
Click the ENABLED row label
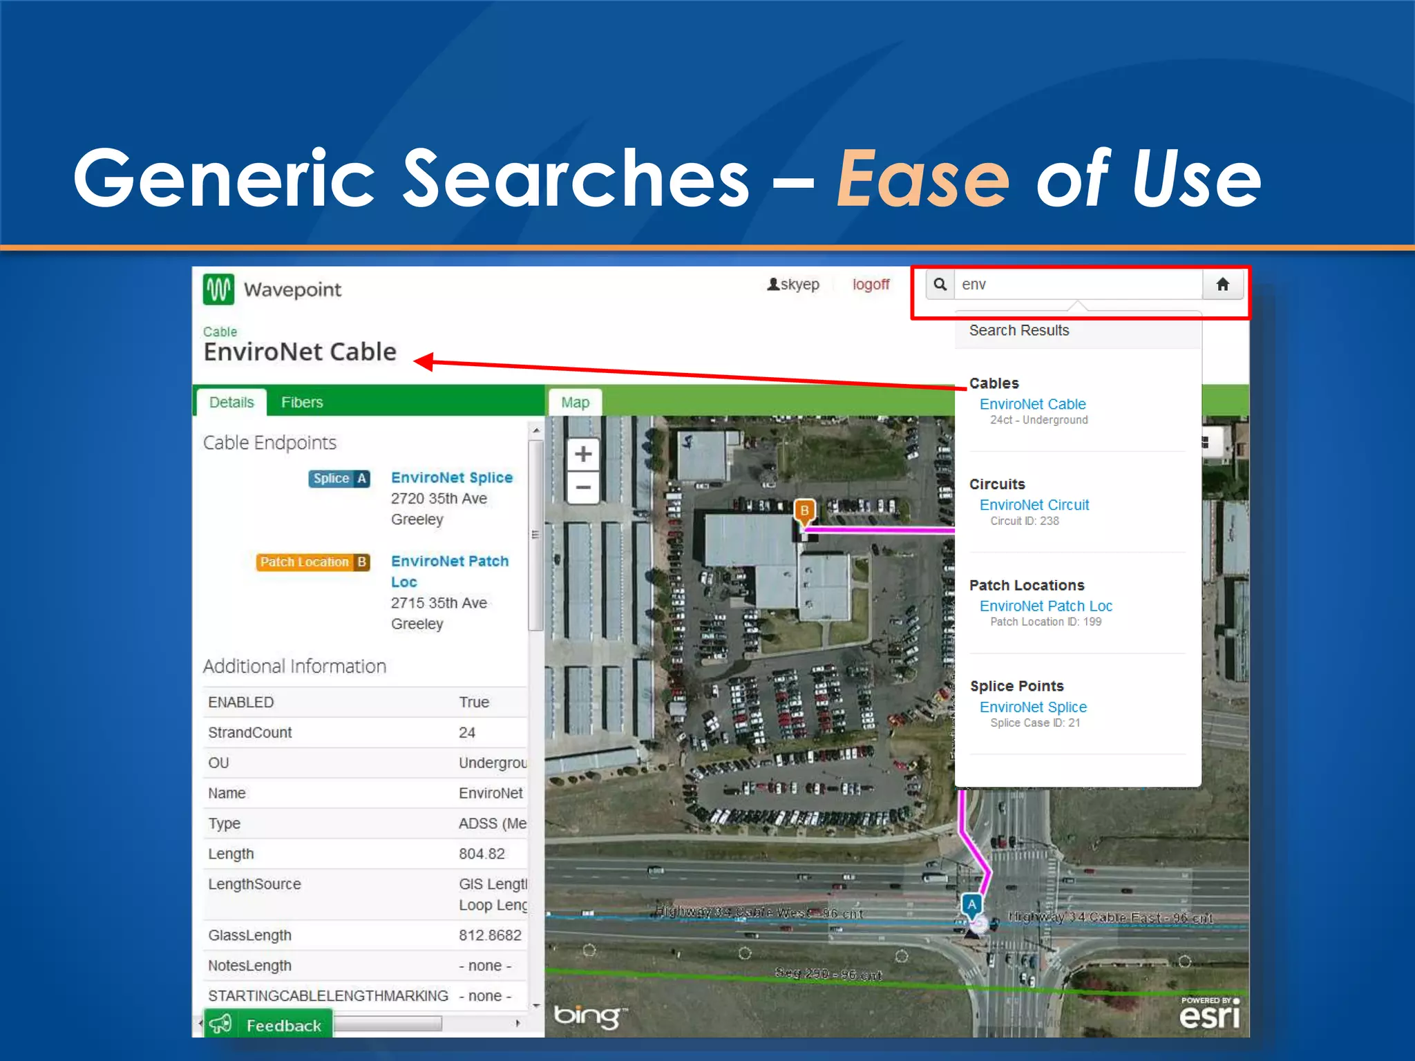[241, 702]
